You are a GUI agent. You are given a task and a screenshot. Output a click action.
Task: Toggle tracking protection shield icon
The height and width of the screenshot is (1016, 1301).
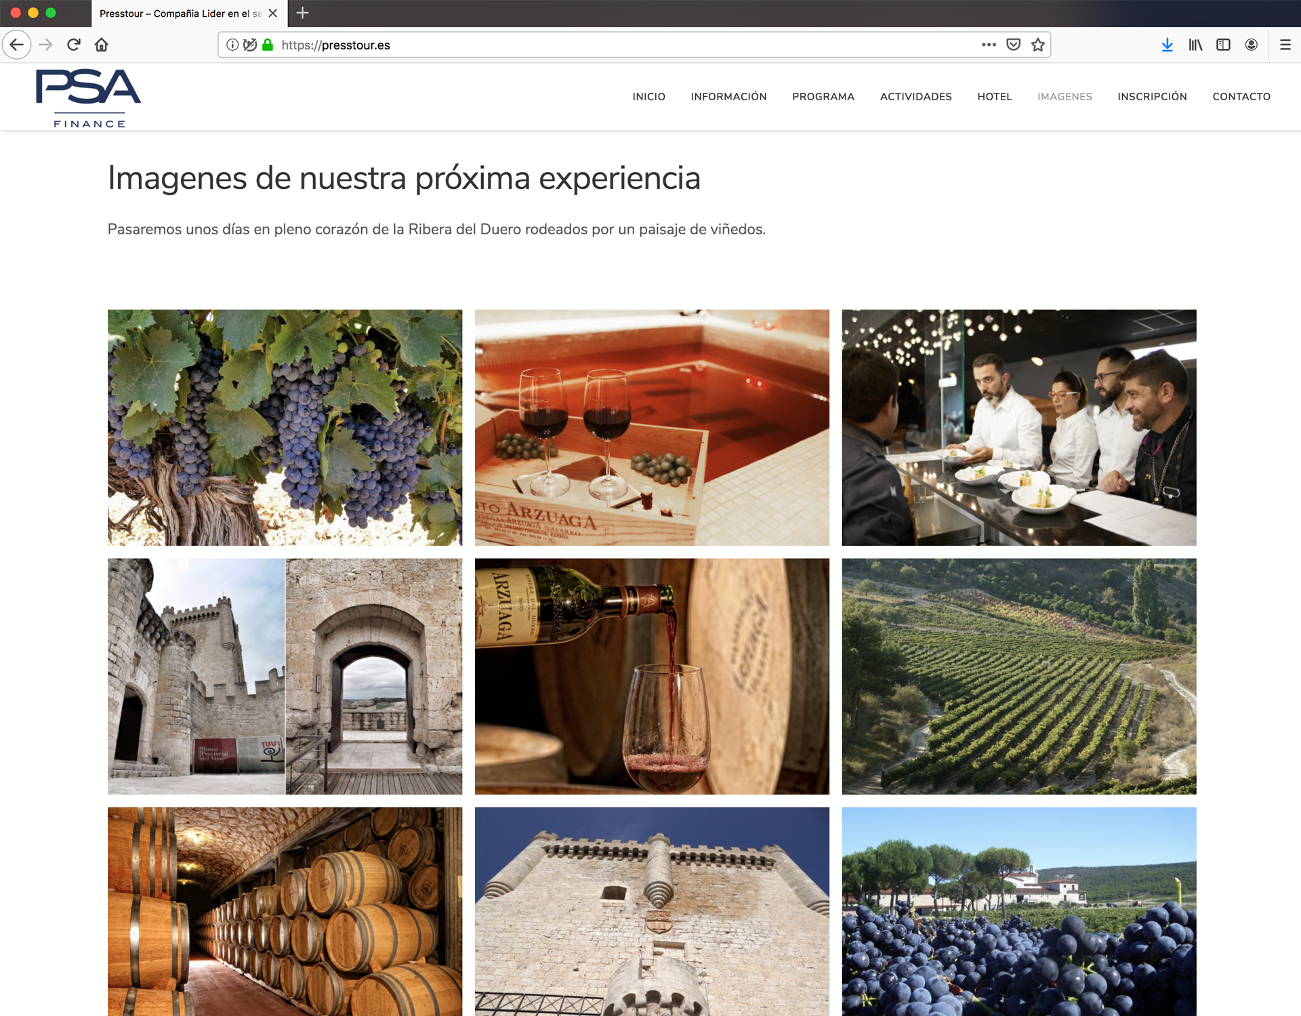[250, 45]
